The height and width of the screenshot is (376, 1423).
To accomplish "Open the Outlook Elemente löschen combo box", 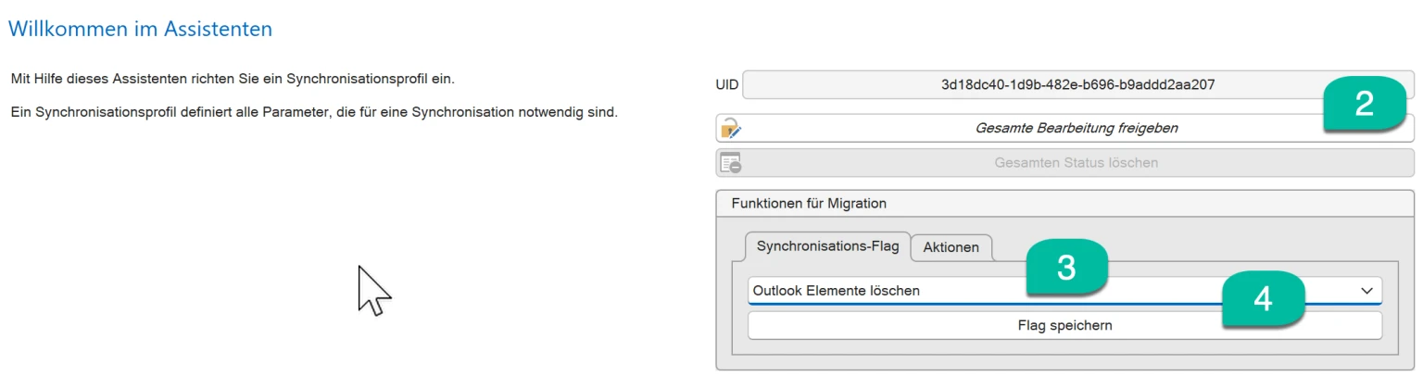I will 1064,290.
